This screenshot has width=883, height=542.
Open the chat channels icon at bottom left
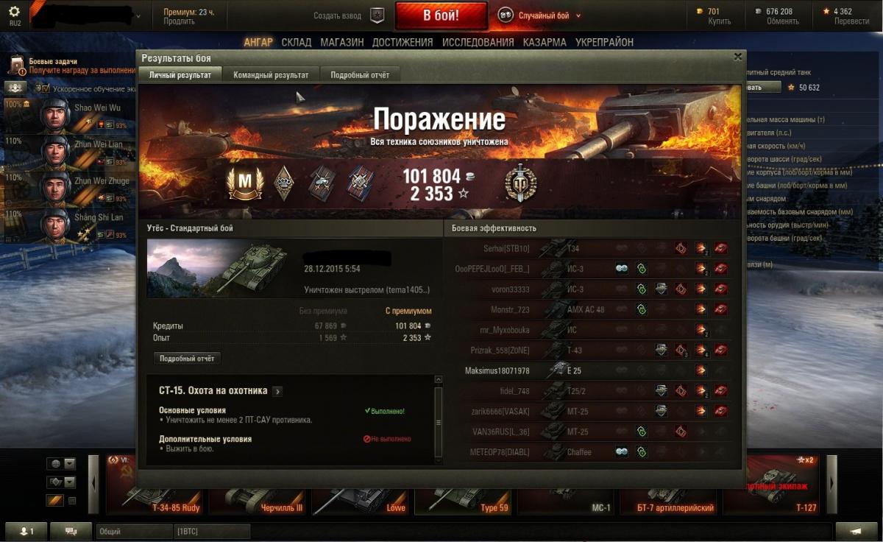click(71, 531)
